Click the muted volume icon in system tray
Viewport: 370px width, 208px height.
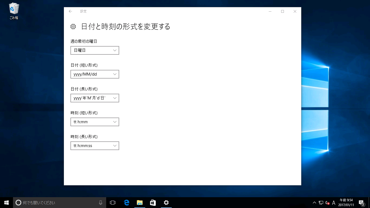click(327, 202)
